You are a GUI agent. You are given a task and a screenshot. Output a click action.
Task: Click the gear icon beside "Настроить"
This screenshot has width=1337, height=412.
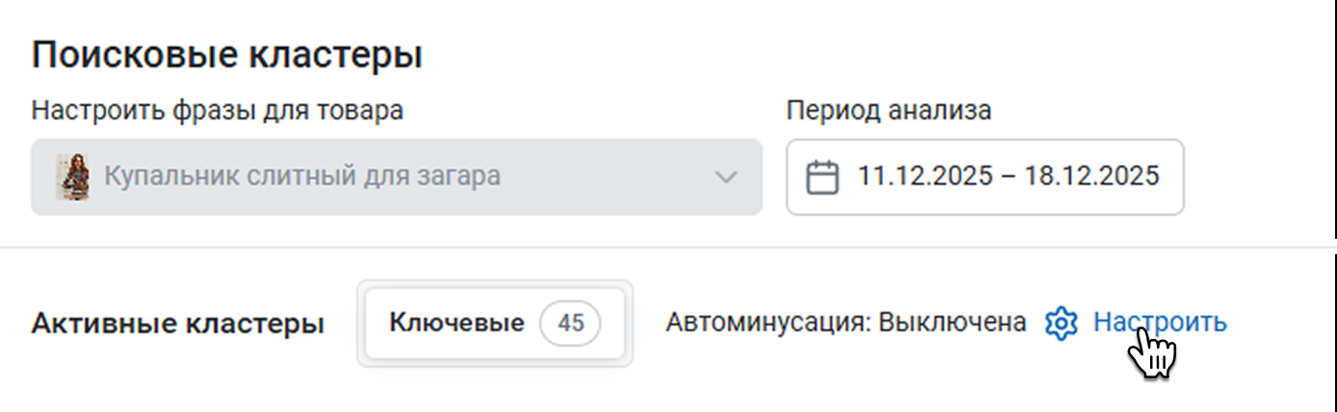click(x=1061, y=323)
